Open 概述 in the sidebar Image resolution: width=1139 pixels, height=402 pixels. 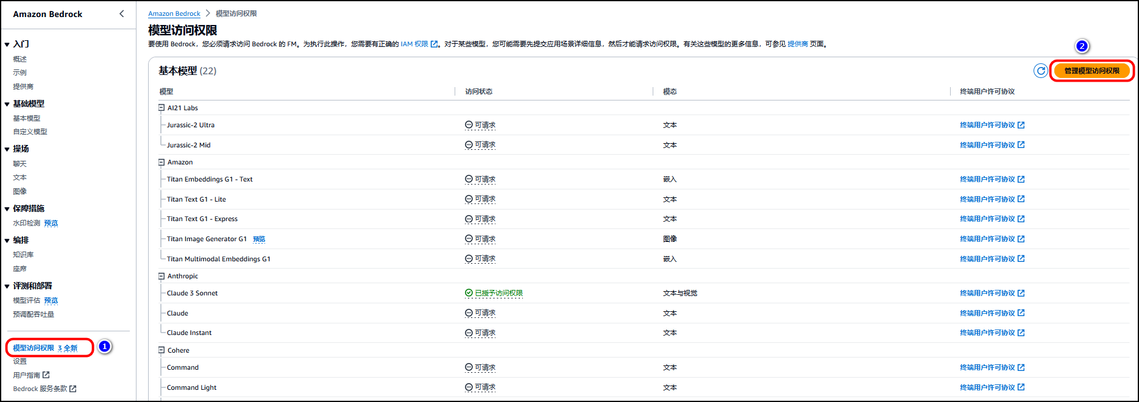(x=20, y=59)
